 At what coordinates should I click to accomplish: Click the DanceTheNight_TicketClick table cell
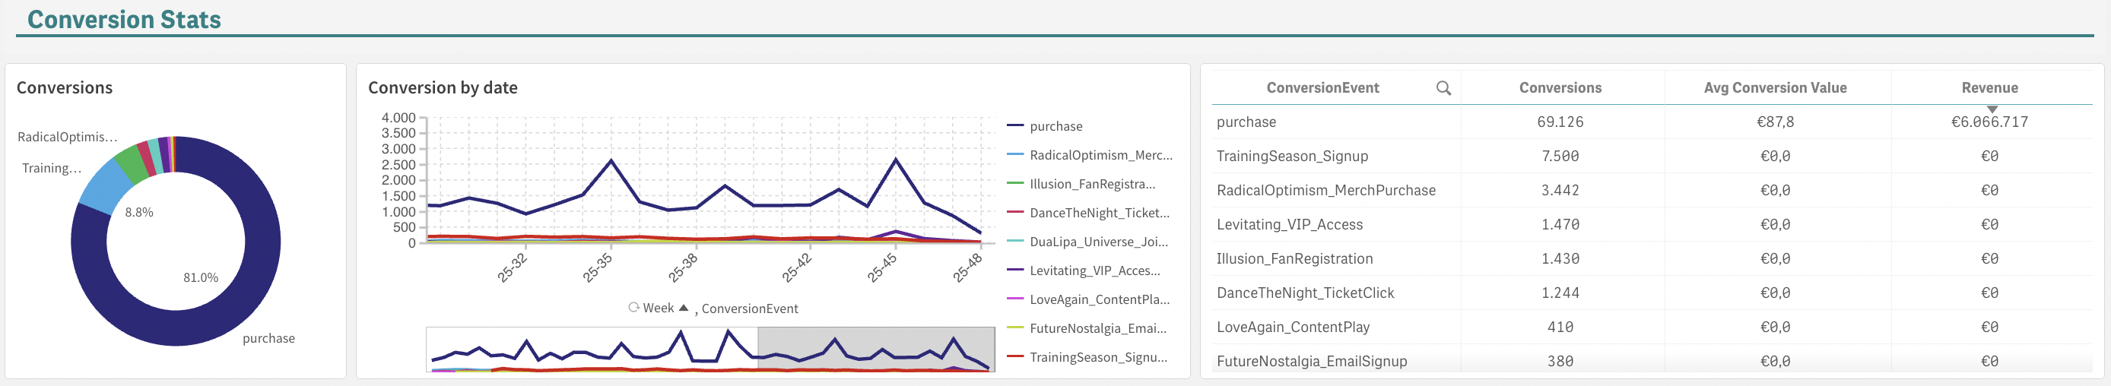click(x=1305, y=293)
